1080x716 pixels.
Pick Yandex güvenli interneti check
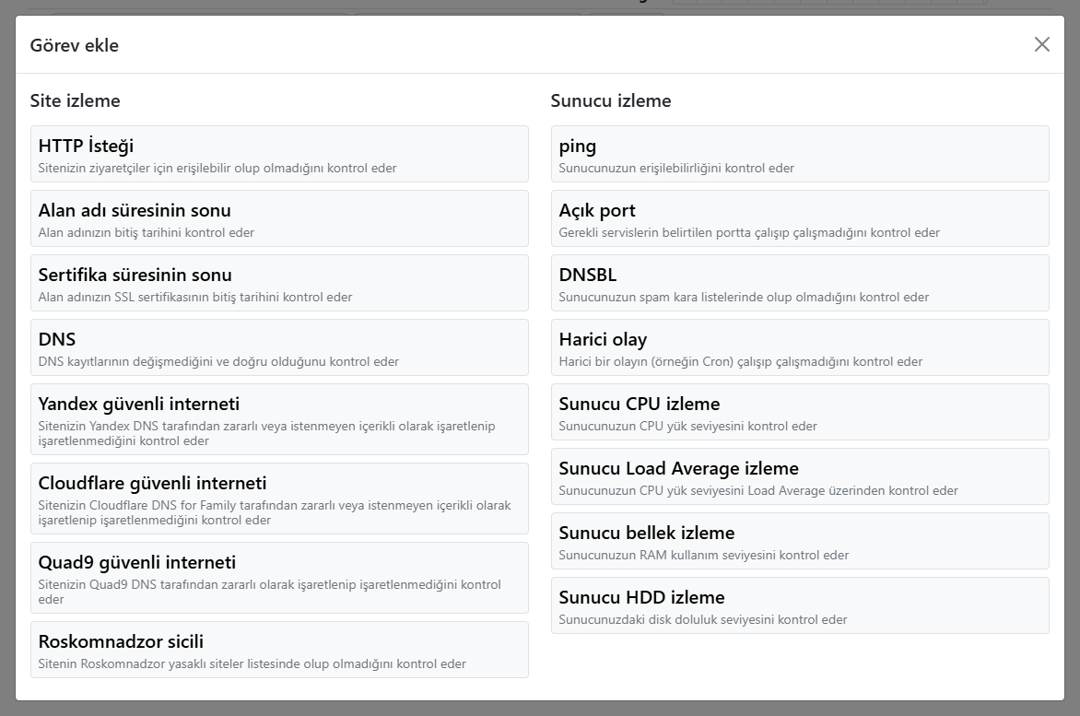(x=279, y=419)
